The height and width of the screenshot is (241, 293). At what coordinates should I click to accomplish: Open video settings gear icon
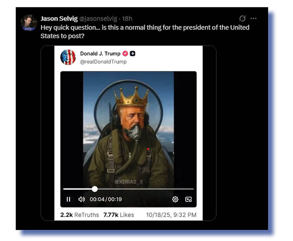(x=175, y=199)
